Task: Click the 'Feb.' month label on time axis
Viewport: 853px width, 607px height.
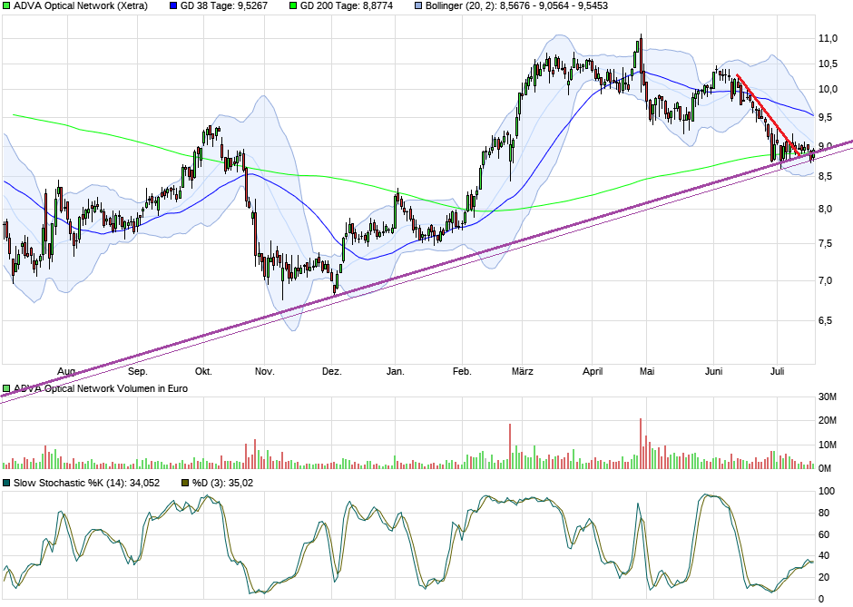Action: point(462,371)
